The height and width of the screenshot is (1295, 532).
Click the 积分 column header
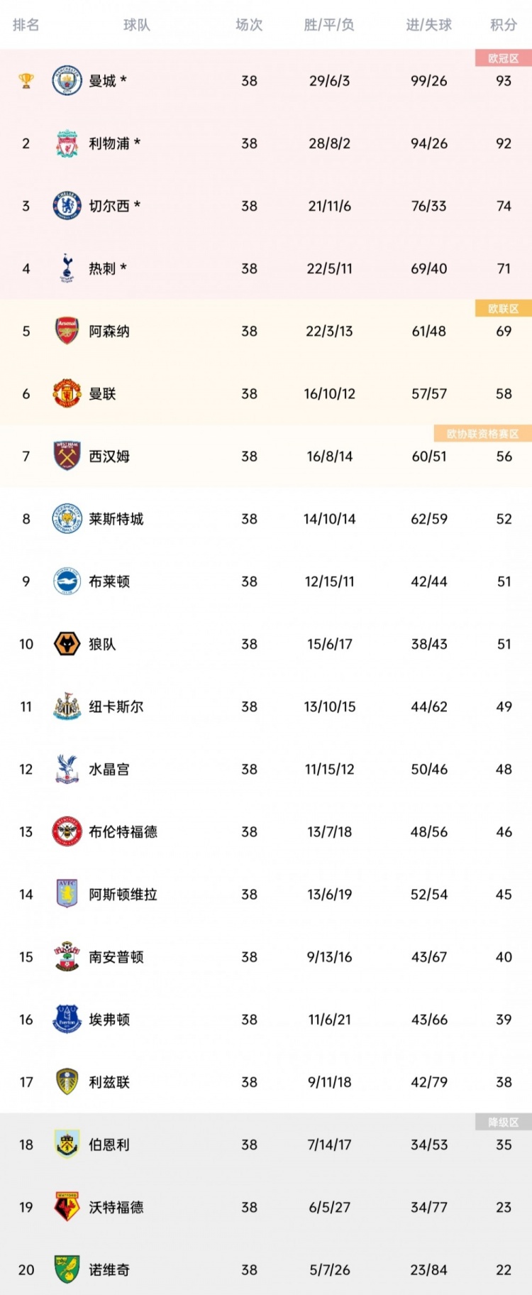coord(504,25)
